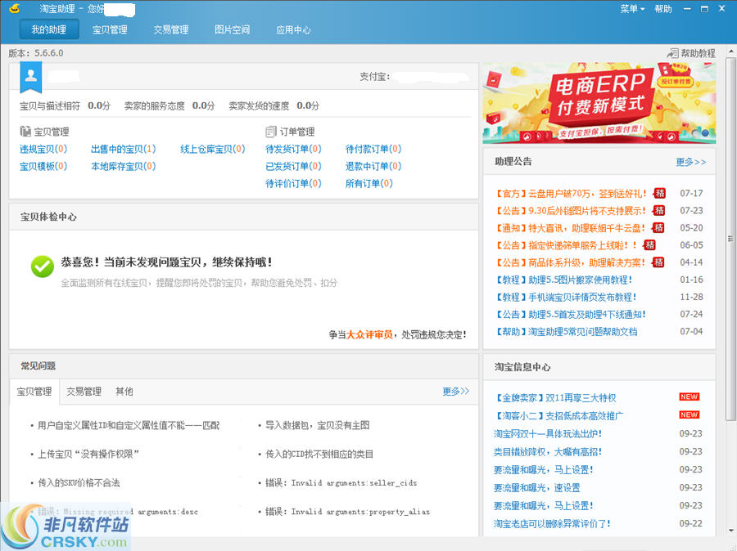Click the 精 badge on 云盘用户破70万 notice
This screenshot has width=737, height=551.
(x=660, y=194)
